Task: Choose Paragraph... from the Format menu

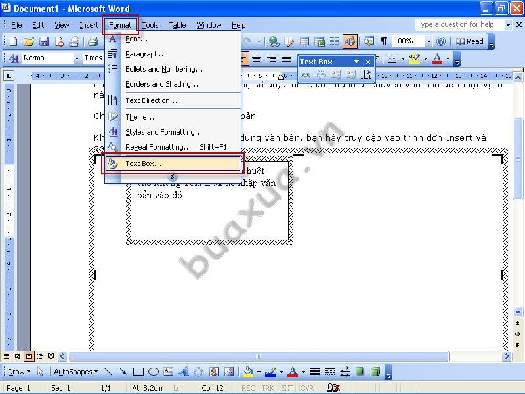Action: (x=173, y=54)
